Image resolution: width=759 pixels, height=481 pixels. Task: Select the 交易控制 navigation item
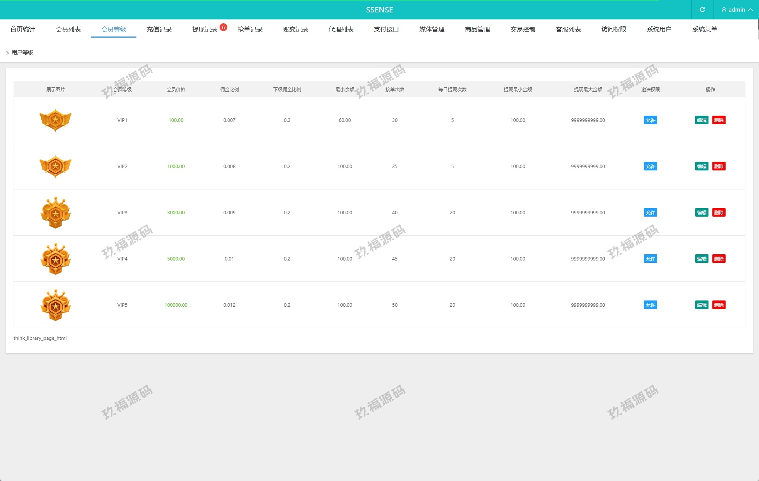(x=522, y=30)
